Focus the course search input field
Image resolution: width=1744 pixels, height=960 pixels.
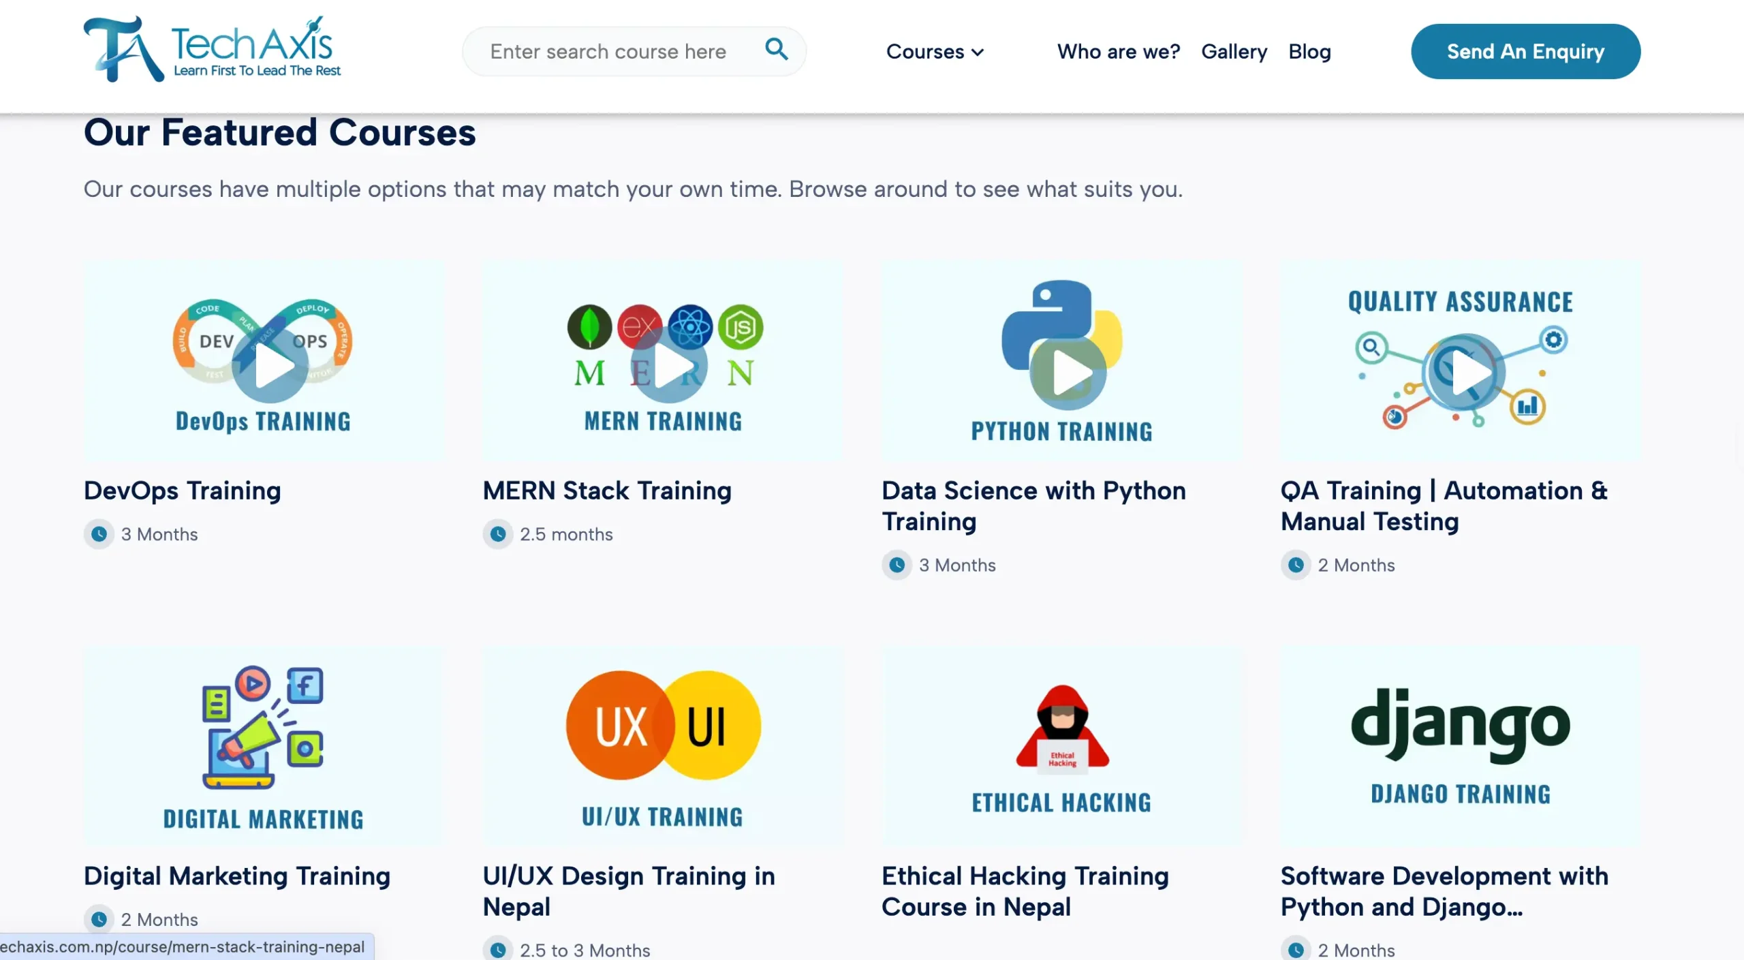click(608, 52)
